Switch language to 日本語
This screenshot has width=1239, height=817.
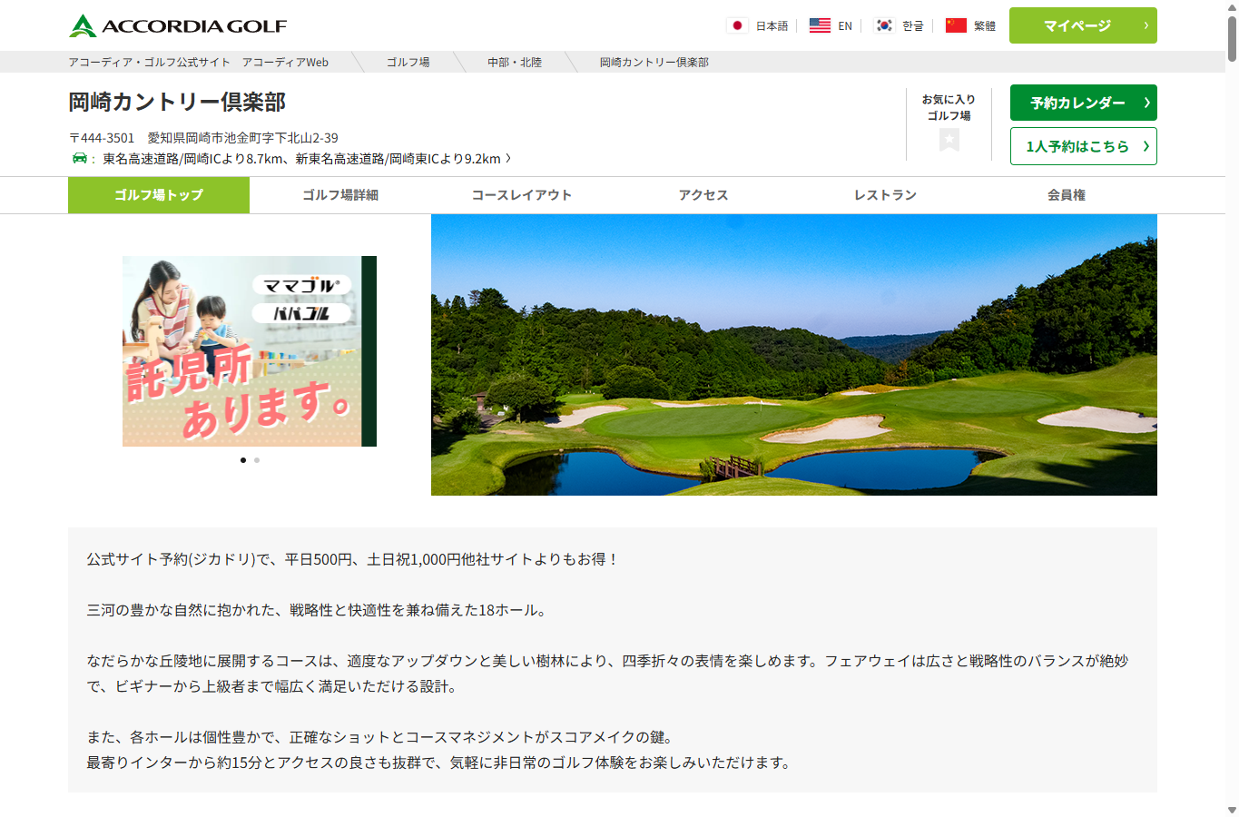coord(772,26)
